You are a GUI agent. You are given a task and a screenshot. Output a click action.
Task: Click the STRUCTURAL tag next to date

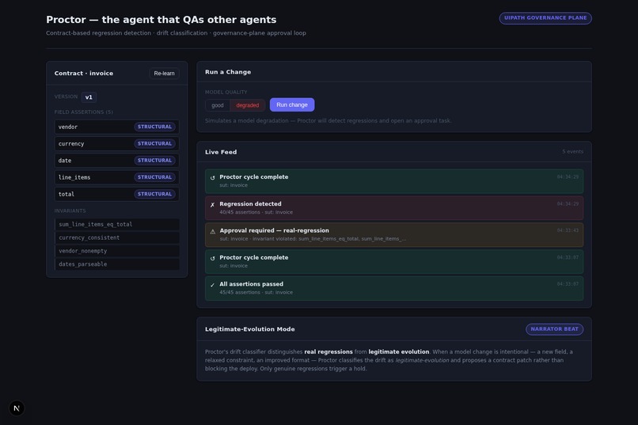click(154, 161)
